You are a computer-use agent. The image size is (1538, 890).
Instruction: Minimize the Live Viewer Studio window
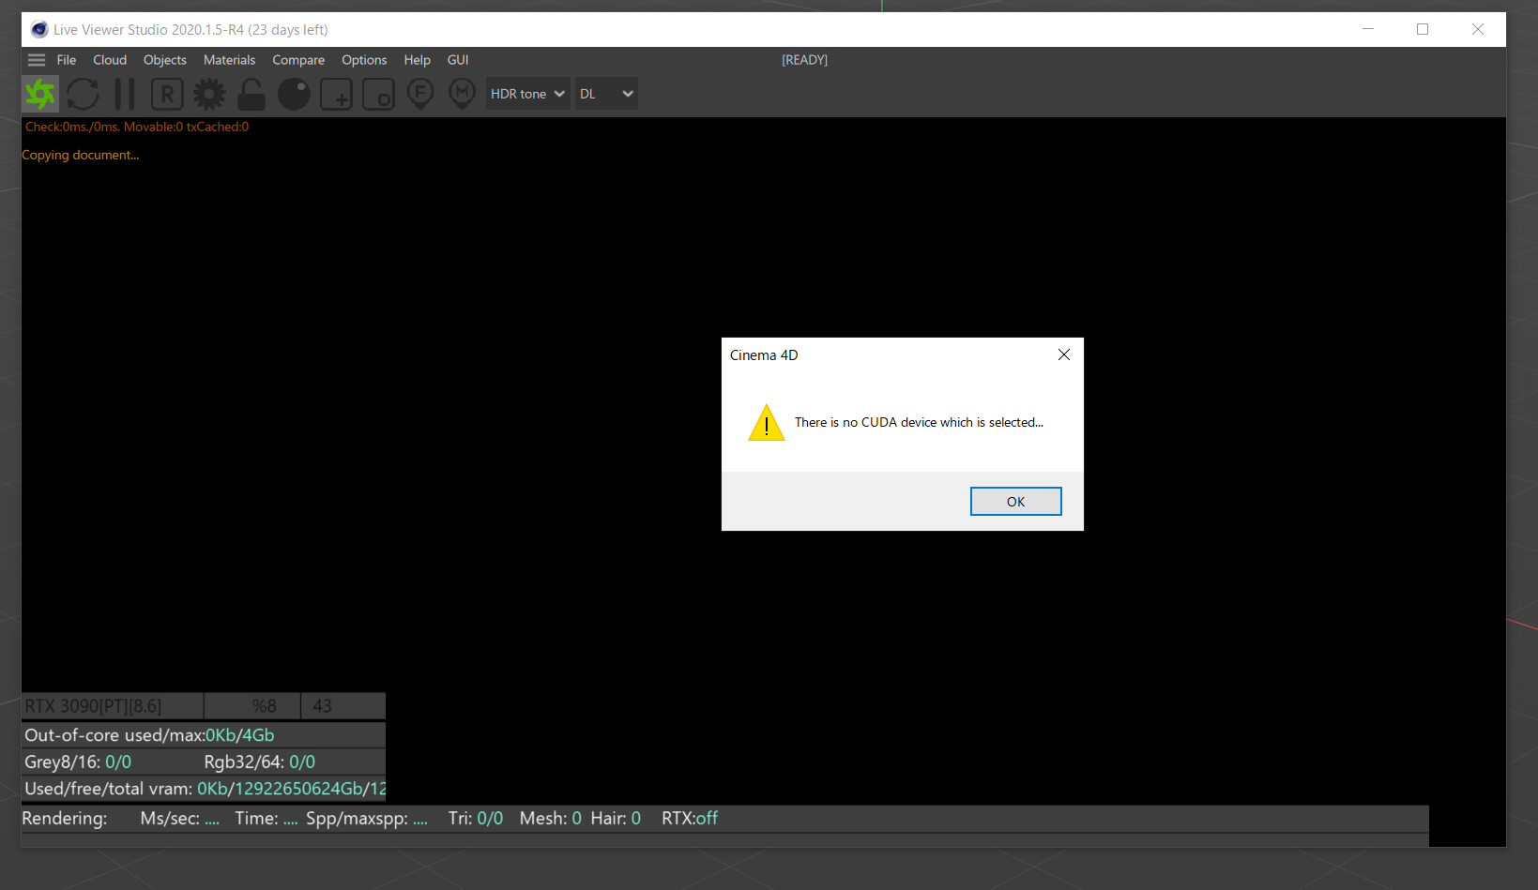coord(1368,29)
